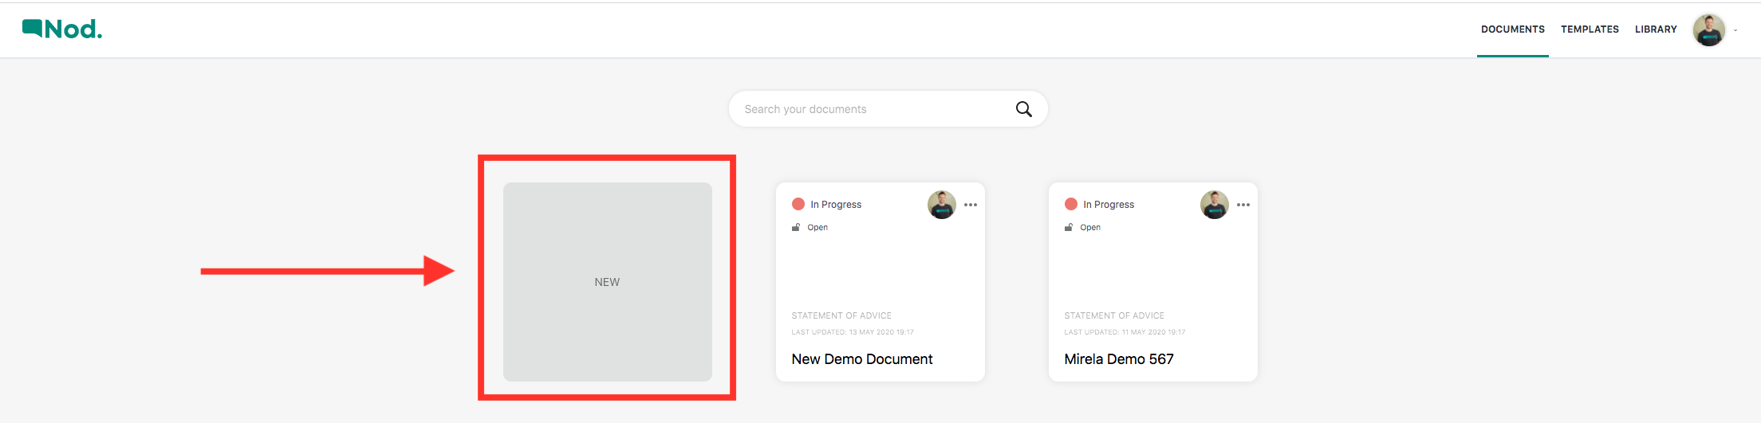Click lock icon on Mirela Demo 567
The height and width of the screenshot is (423, 1761).
pos(1069,227)
